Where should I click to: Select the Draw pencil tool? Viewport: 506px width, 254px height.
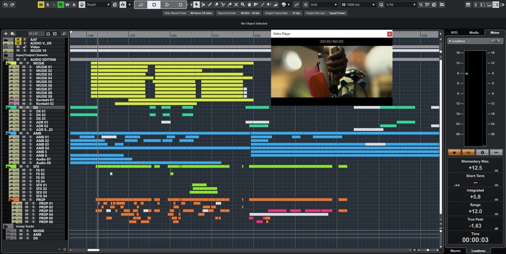210,5
